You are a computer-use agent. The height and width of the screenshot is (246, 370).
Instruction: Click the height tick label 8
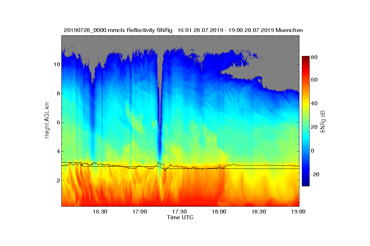pyautogui.click(x=58, y=93)
